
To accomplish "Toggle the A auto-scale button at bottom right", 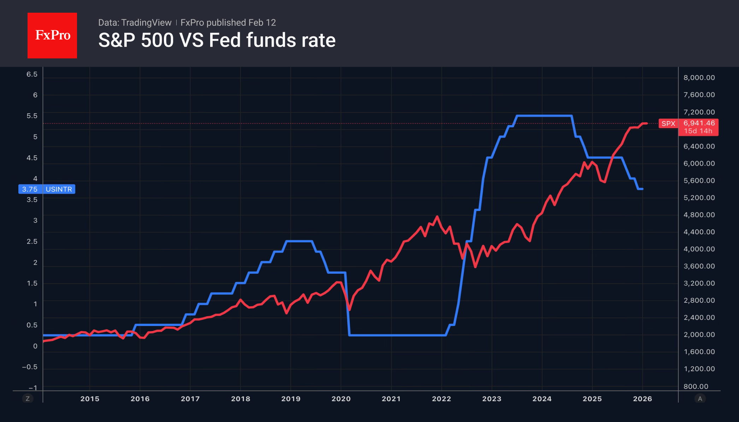I will tap(700, 399).
